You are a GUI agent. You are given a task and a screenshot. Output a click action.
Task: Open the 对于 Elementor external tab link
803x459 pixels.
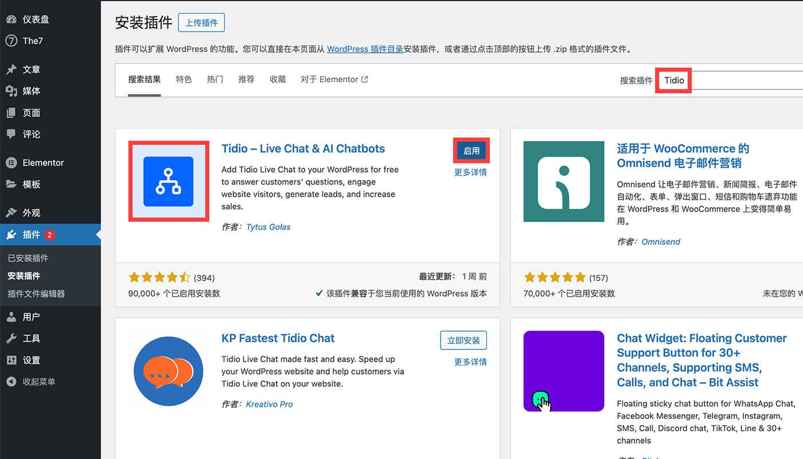coord(334,80)
